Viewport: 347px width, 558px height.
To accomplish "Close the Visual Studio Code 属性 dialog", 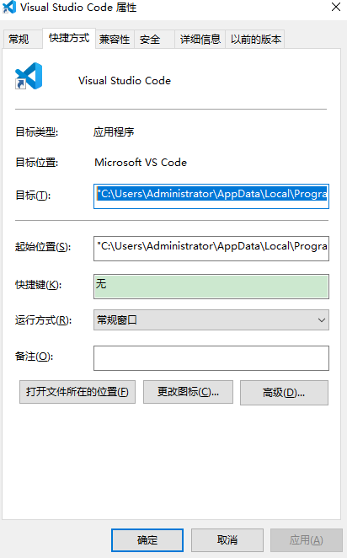I will [335, 7].
